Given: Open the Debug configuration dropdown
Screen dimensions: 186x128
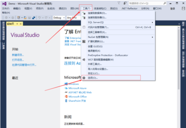Looking at the screenshot, I should tap(59, 18).
